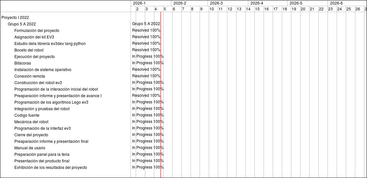The width and height of the screenshot is (367, 178).
Task: Open the Manual de usario task
Action: tap(30, 148)
